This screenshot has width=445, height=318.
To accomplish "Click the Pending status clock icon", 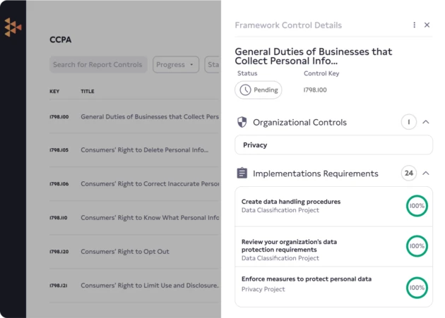I will [x=245, y=90].
